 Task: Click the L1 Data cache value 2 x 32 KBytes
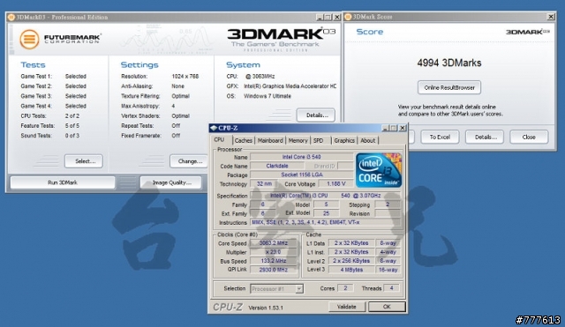pos(351,243)
